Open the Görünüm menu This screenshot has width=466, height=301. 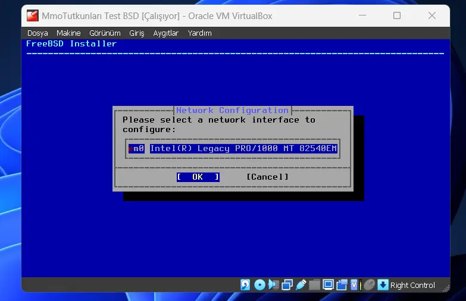point(105,33)
